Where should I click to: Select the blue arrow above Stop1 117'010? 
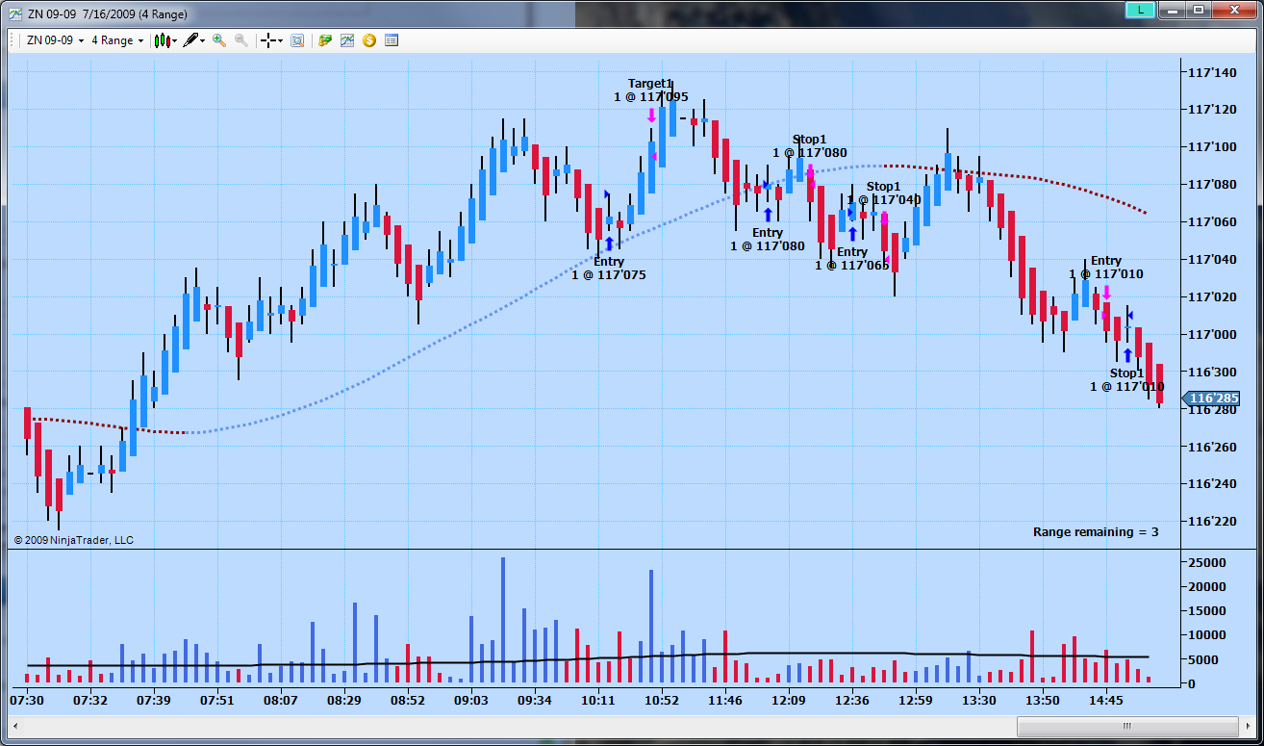click(x=1127, y=355)
